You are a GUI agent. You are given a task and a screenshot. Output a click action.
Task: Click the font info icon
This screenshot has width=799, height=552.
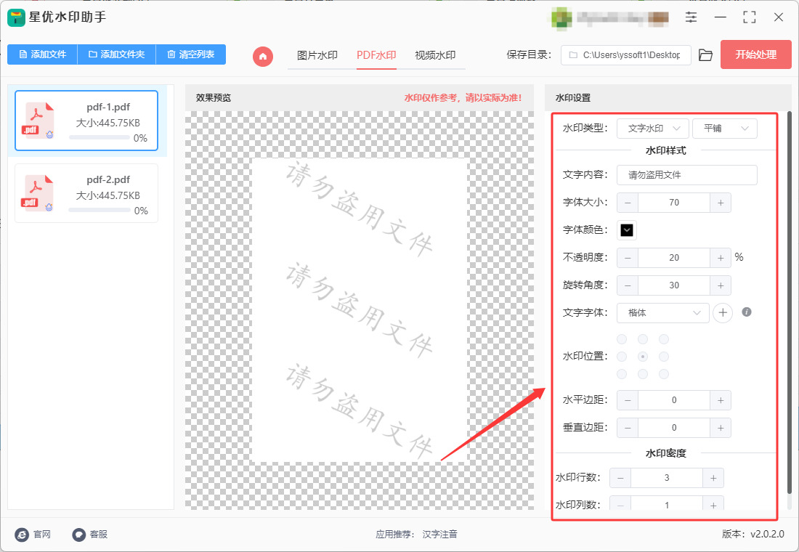pyautogui.click(x=747, y=312)
